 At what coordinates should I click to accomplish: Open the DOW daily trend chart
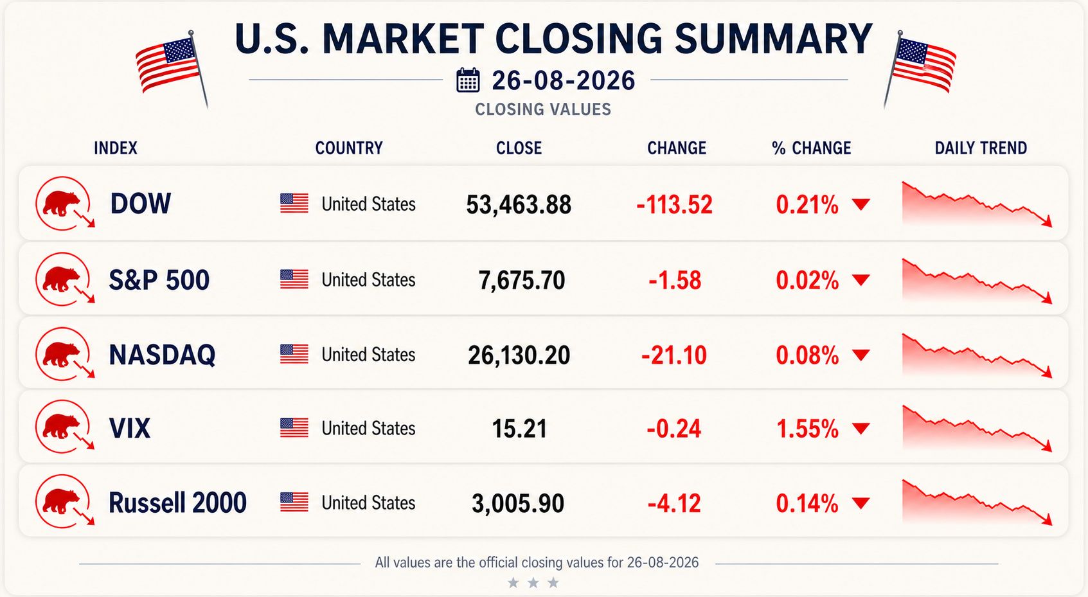click(977, 204)
